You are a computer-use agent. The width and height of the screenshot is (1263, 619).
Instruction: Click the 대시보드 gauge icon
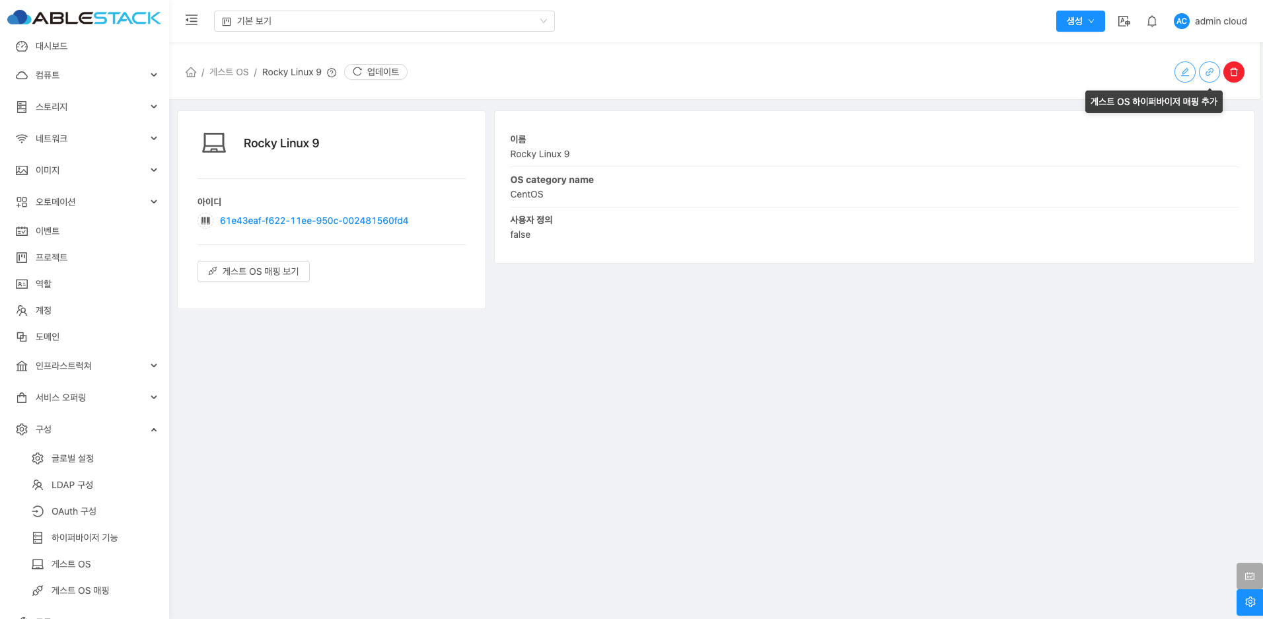click(x=22, y=46)
